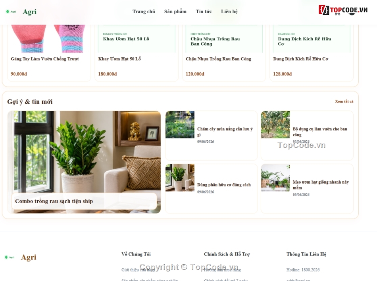Open the Khay Ươm Hạt 50 Lỗ product image
Screen dimensions: 377x281
(137, 39)
